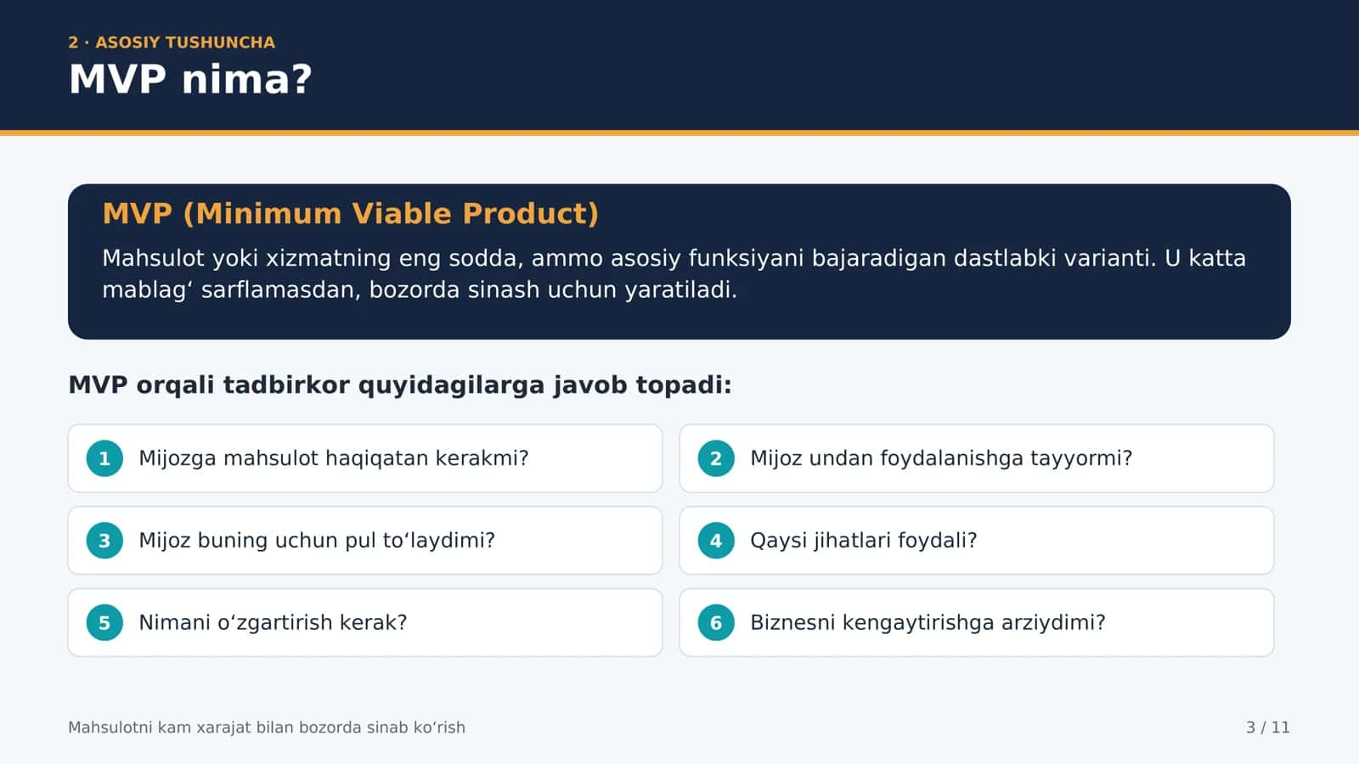Image resolution: width=1359 pixels, height=764 pixels.
Task: Click the footer text "Mahsulotni kam xarajat bilan bozorda sinab ko'rish"
Action: click(267, 727)
